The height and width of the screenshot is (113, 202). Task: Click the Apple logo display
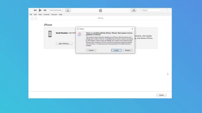[101, 10]
